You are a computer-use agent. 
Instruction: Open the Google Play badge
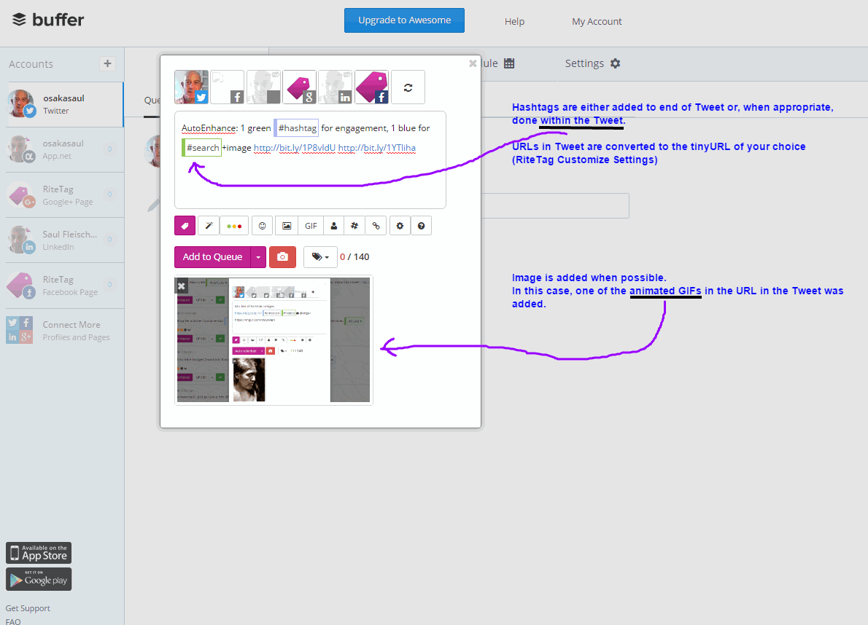click(x=39, y=579)
